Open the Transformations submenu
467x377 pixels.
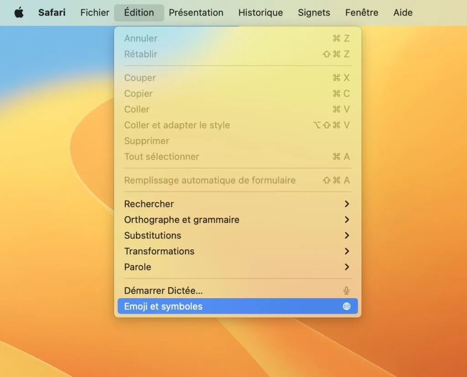[238, 251]
